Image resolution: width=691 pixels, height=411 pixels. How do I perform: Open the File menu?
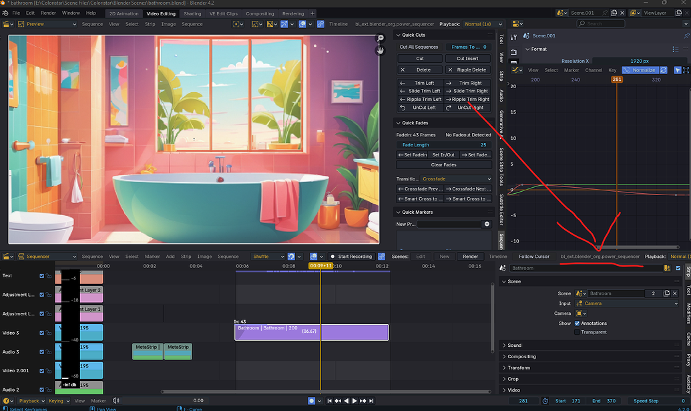point(16,13)
